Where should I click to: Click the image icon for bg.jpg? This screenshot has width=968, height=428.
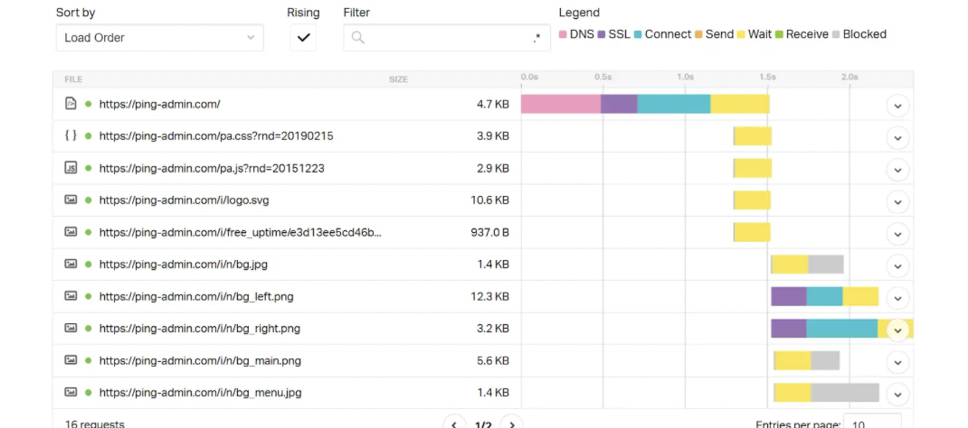tap(71, 264)
